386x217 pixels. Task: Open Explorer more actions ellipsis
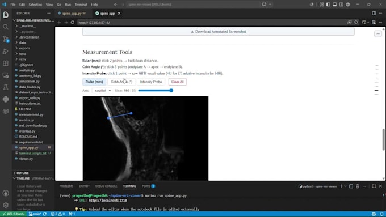(48, 13)
